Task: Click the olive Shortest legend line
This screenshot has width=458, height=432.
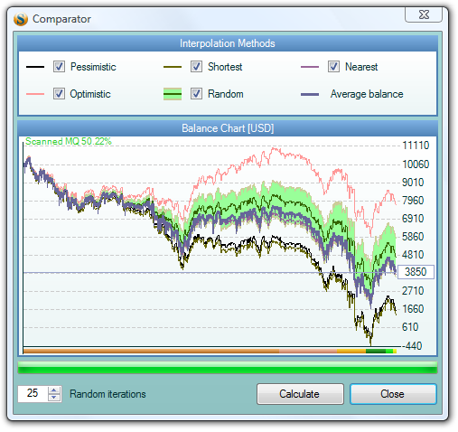Action: point(173,67)
